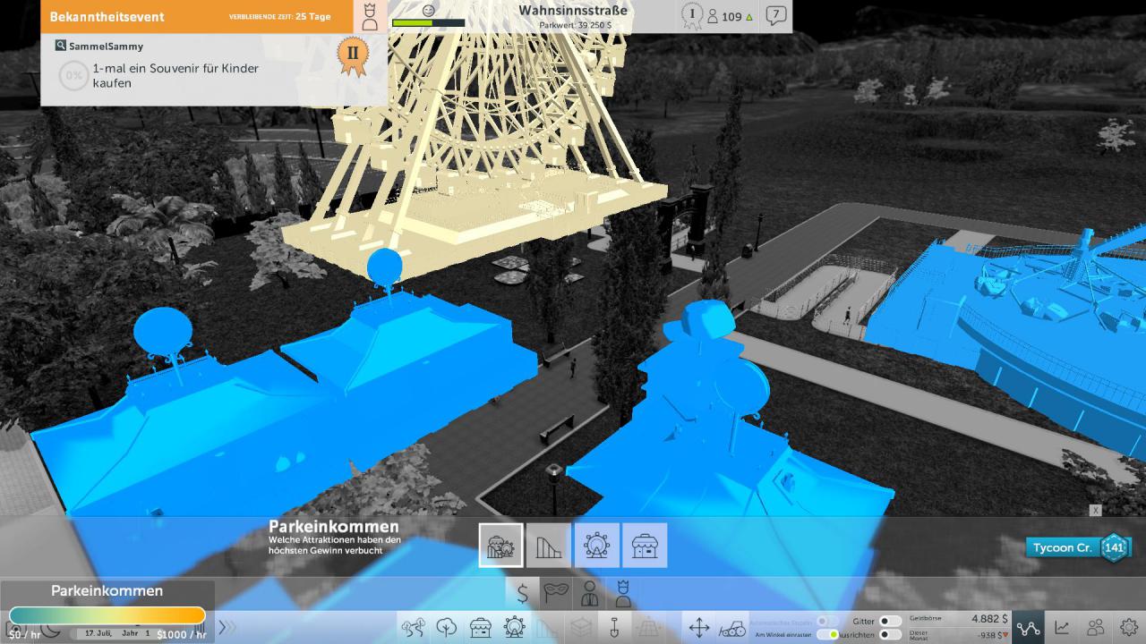Screen dimensions: 1146x644
Task: Open the settings gear menu
Action: [x=1129, y=627]
